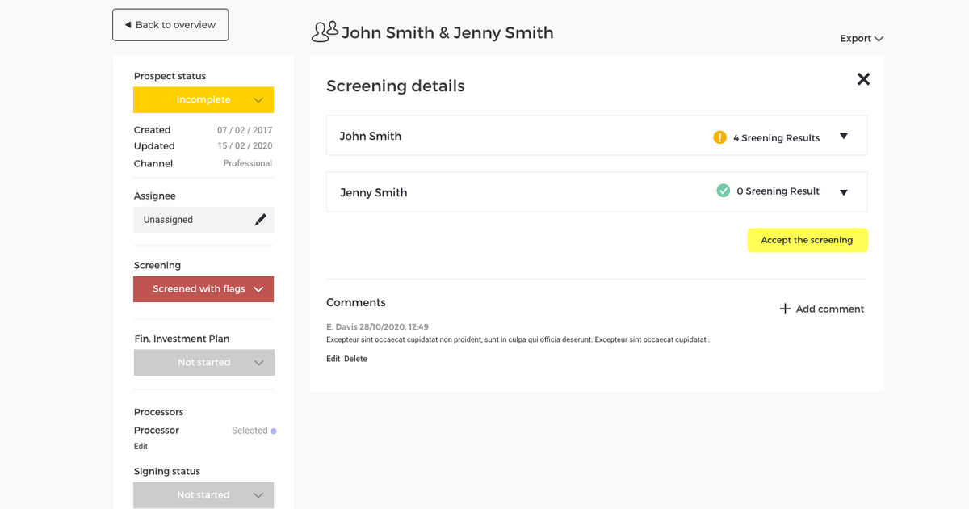969x509 pixels.
Task: Open the Signing status Not started dropdown
Action: [x=203, y=495]
